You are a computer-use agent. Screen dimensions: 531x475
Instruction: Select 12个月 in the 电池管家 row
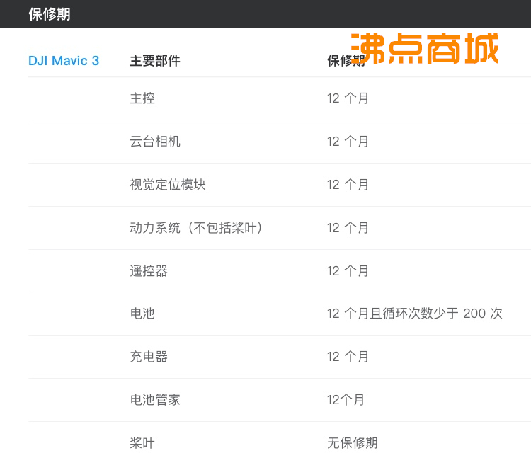click(x=346, y=400)
